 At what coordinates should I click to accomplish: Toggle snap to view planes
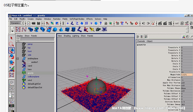(131, 23)
